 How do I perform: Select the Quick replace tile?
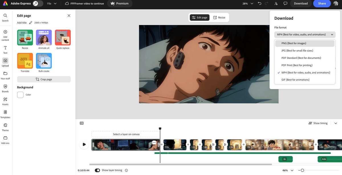pyautogui.click(x=63, y=40)
